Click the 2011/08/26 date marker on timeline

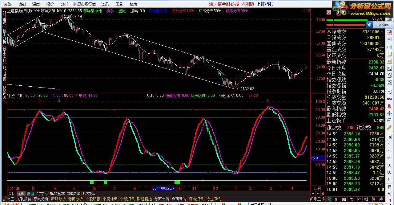pos(165,188)
